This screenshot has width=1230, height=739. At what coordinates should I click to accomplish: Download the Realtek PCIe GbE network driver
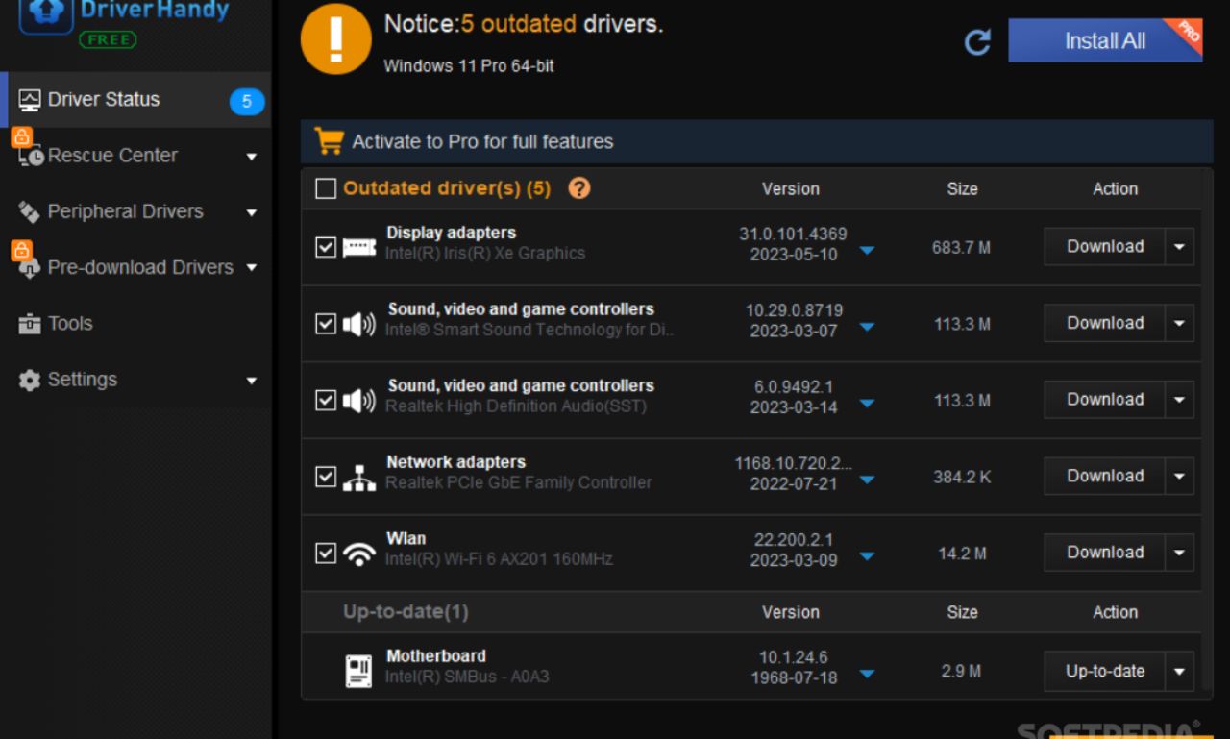pos(1105,477)
